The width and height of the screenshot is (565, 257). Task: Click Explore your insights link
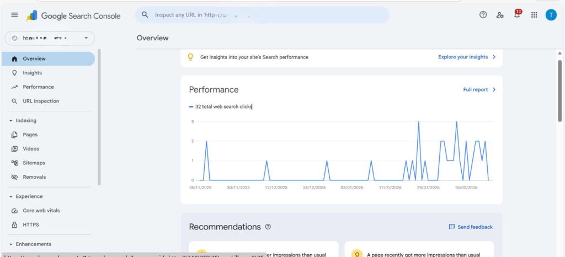tap(463, 57)
